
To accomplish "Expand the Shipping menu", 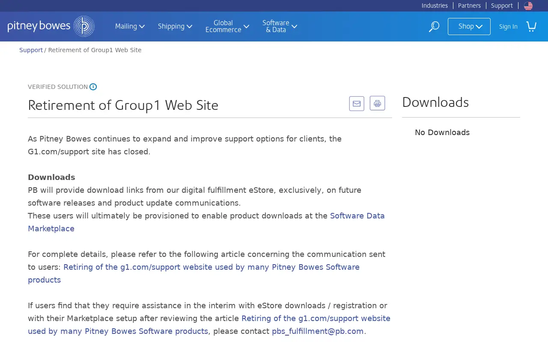I will click(x=175, y=27).
